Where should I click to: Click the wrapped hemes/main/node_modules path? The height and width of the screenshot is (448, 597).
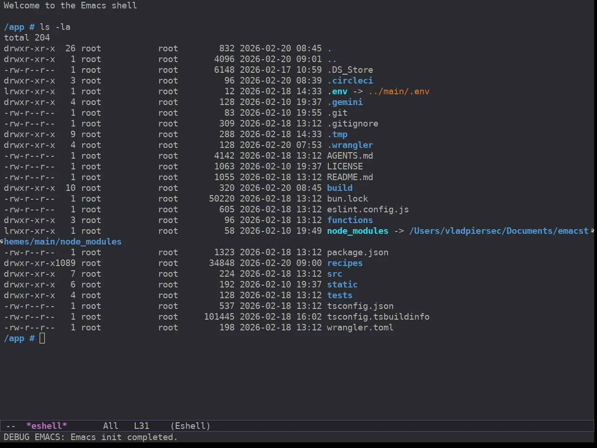click(62, 242)
